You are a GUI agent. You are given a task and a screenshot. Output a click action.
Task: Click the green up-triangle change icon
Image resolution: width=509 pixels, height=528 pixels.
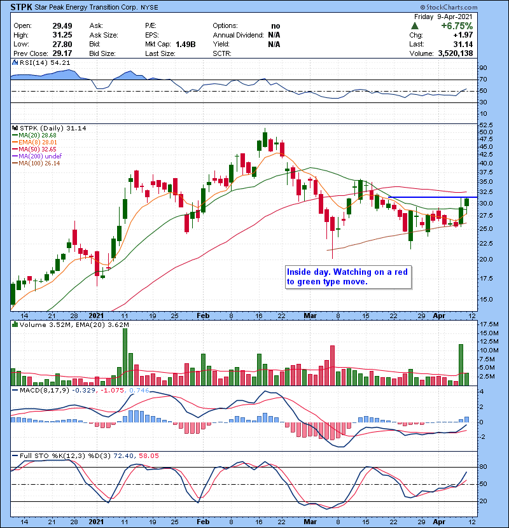coord(415,26)
